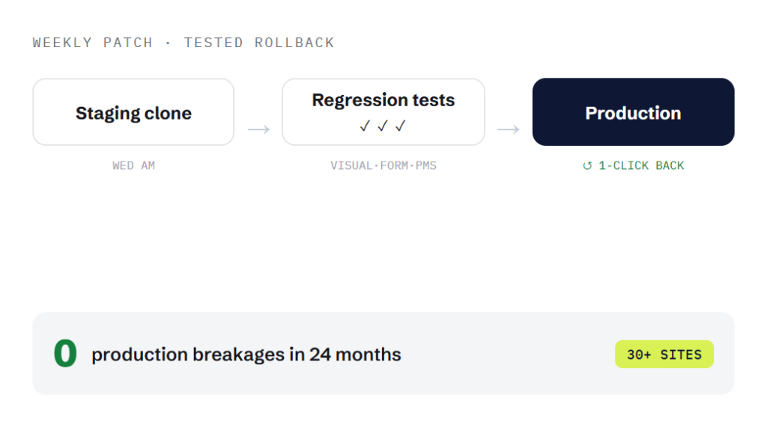
Task: Click the Staging clone card
Action: (x=133, y=112)
